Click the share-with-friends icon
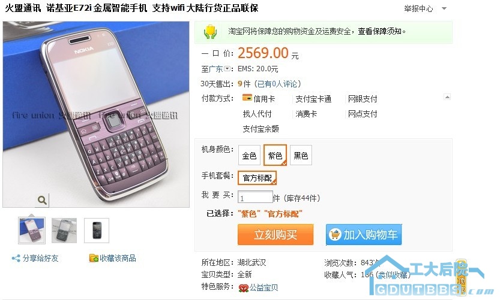The height and width of the screenshot is (300, 500). coord(16,258)
